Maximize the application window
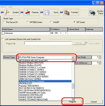 click(98, 3)
